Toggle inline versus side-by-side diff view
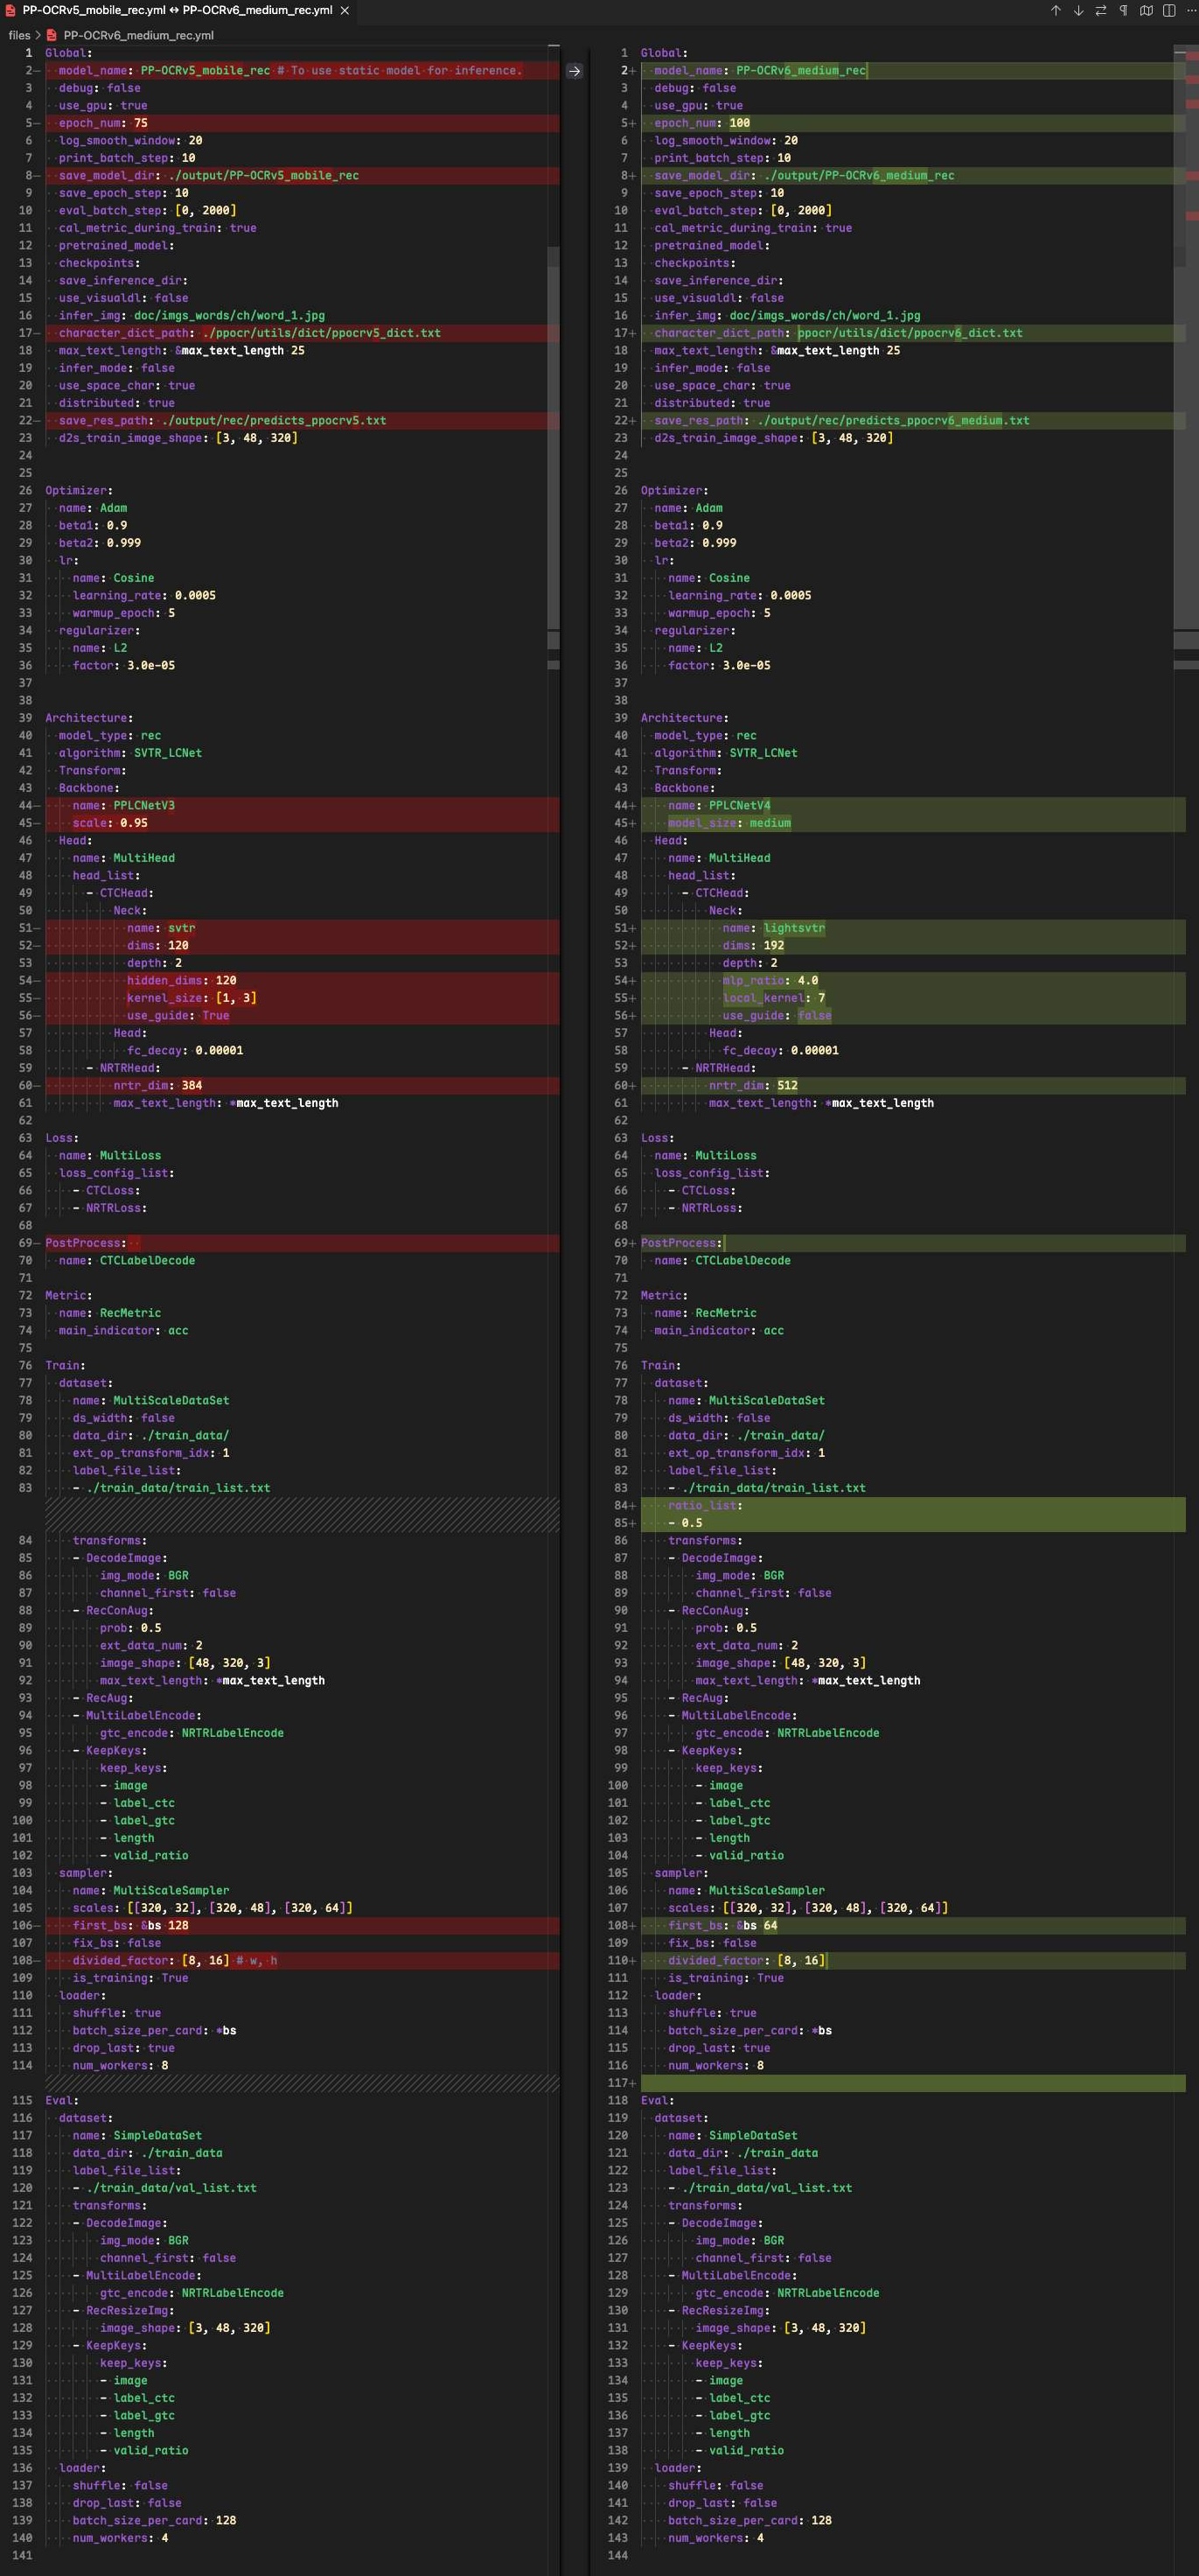 coord(1168,11)
